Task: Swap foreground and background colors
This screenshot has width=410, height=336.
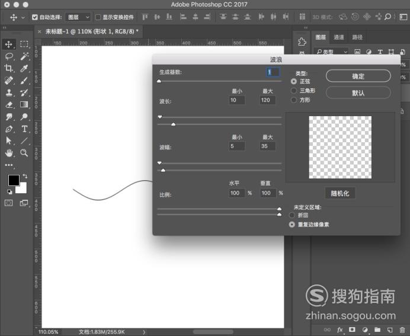Action: coord(25,176)
